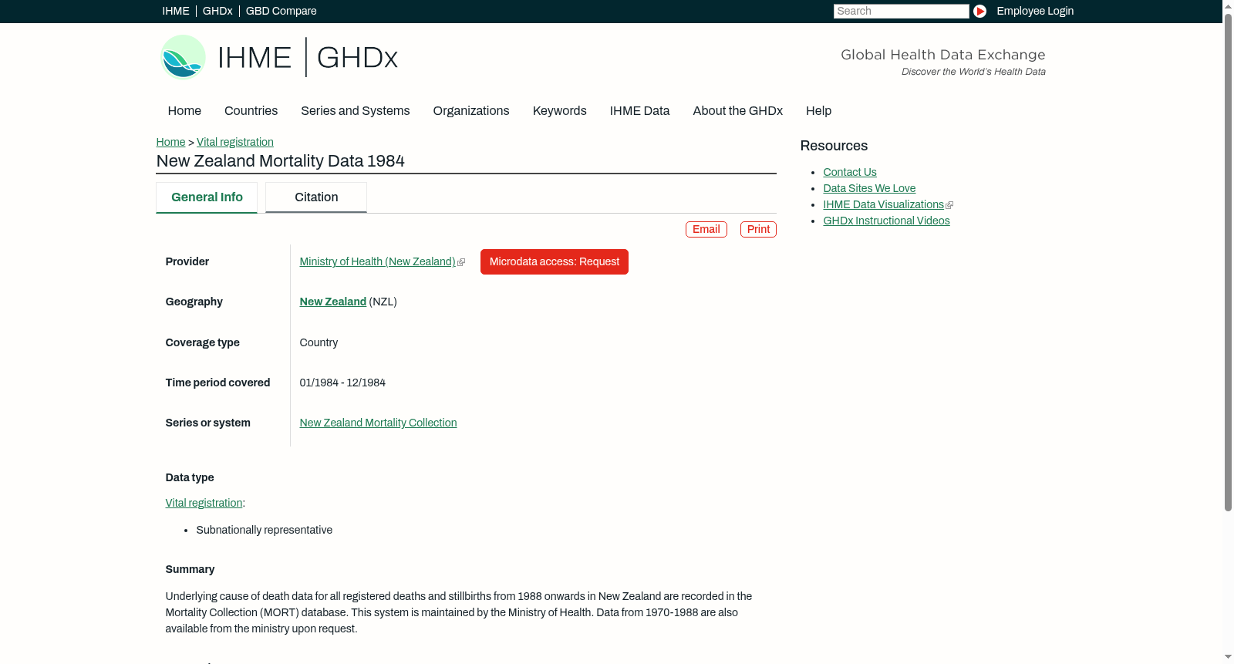Open IHME link in top bar

[175, 11]
